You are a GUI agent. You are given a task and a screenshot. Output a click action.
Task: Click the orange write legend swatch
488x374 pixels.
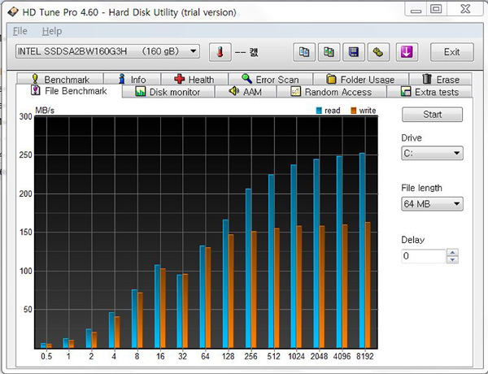click(x=353, y=111)
